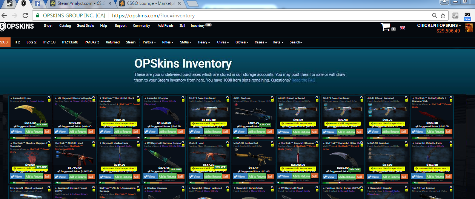This screenshot has height=199, width=475.
Task: Click Add to Returns on M9 Bayonet $490.00 card
Action: click(78, 132)
